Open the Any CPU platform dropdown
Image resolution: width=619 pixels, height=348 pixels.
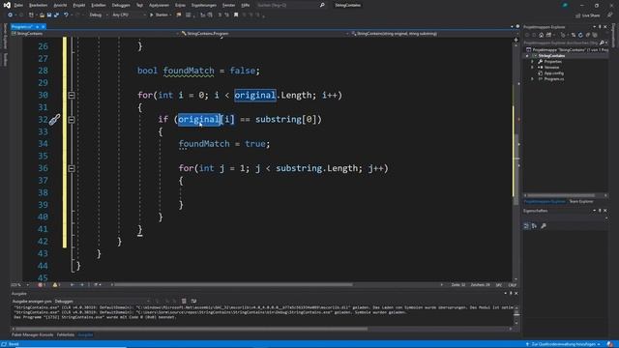[129, 15]
